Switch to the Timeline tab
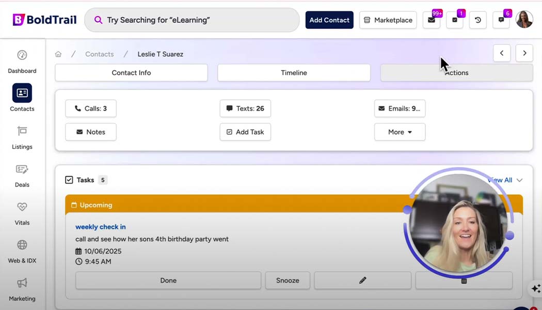 click(x=294, y=73)
